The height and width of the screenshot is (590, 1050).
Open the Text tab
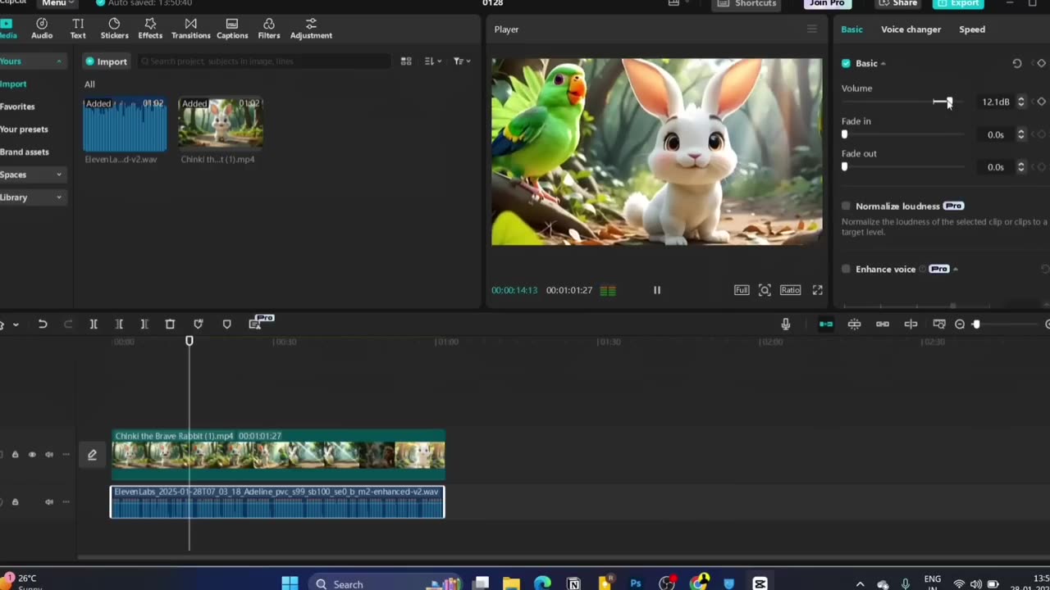point(78,29)
